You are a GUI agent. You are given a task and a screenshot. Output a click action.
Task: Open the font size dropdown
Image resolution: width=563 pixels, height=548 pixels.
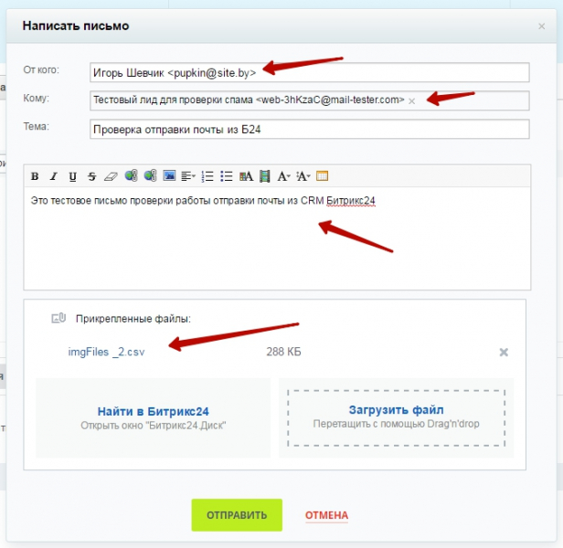pos(303,176)
